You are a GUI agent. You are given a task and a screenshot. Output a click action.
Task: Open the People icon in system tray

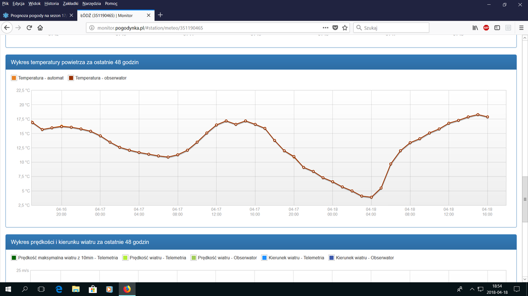pos(460,289)
